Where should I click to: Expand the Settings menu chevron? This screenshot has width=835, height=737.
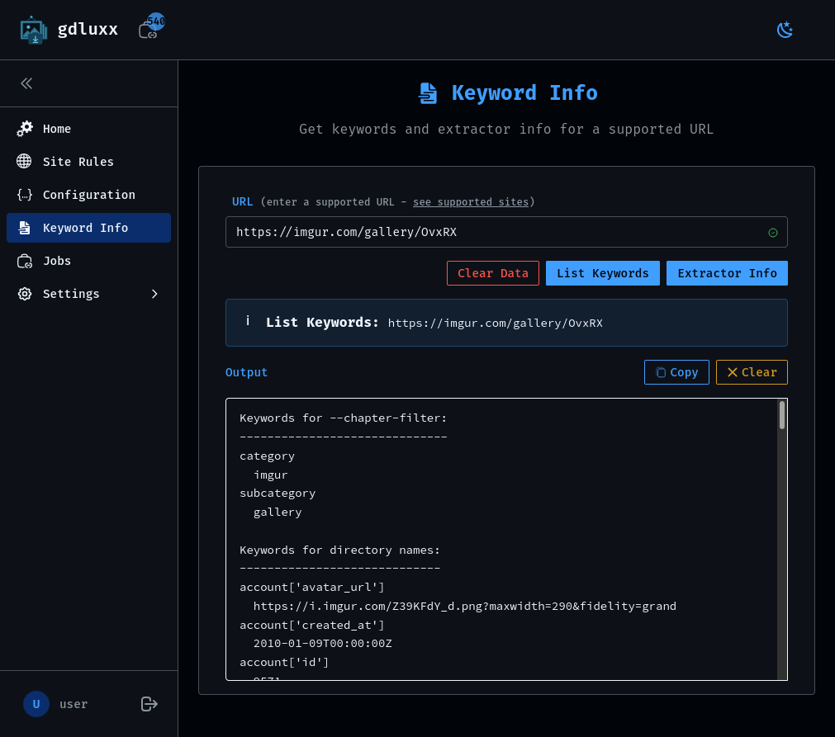pyautogui.click(x=154, y=293)
